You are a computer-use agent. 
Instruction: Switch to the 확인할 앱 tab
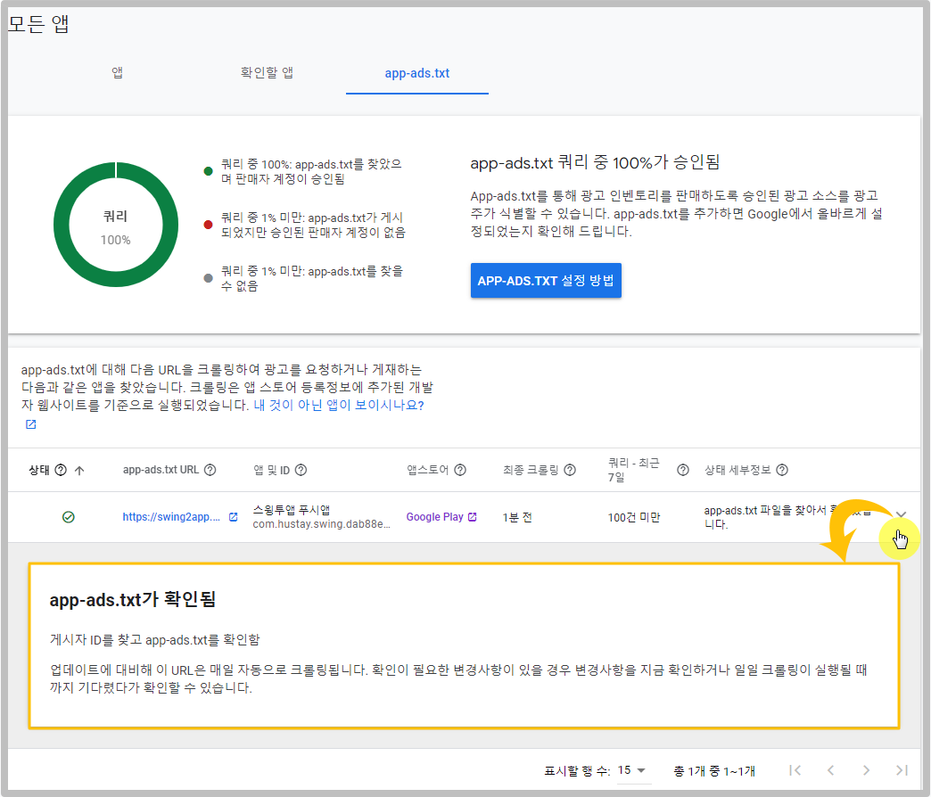pos(267,73)
